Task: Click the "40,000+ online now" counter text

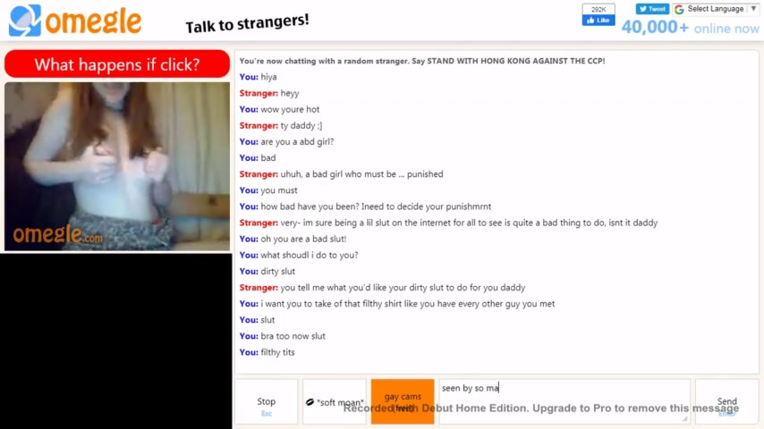Action: point(690,28)
